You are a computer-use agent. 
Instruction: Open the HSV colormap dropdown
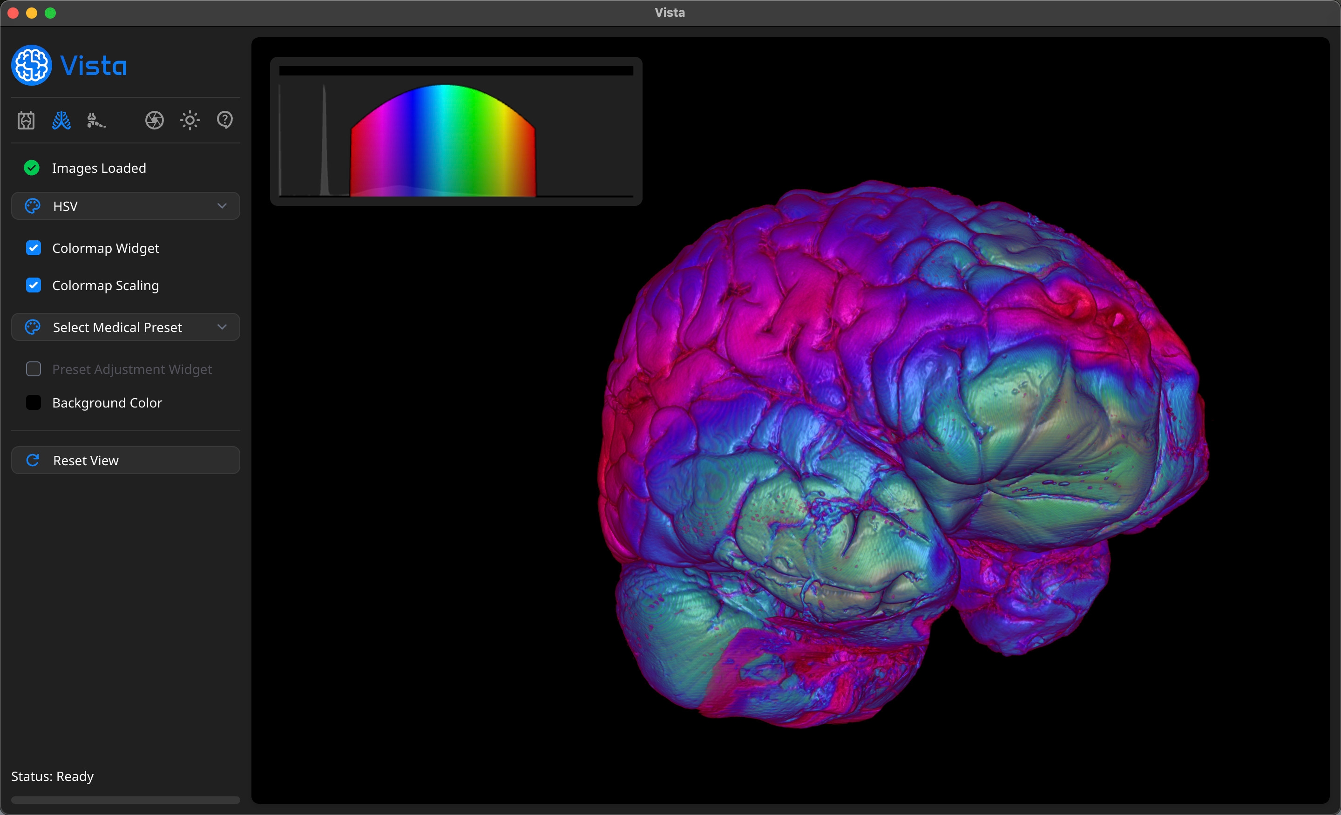tap(126, 206)
